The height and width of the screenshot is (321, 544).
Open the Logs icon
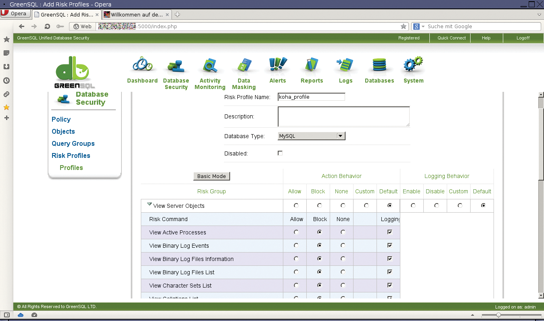tap(345, 65)
